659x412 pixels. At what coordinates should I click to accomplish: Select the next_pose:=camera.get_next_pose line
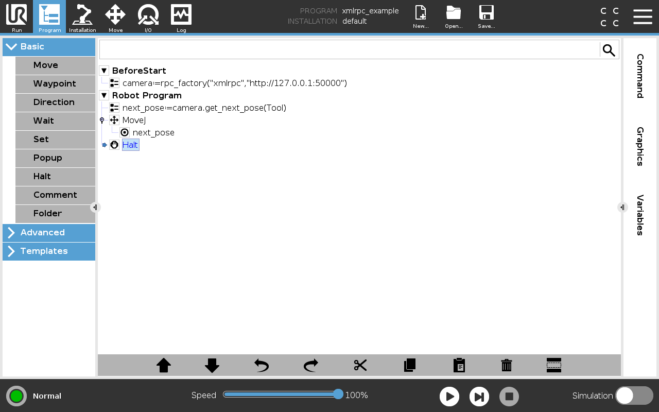click(x=204, y=108)
